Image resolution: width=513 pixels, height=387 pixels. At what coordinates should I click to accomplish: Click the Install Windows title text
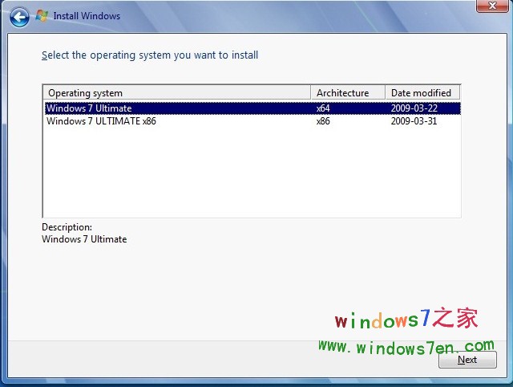[x=87, y=16]
